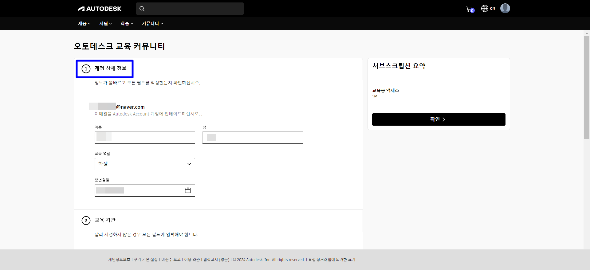This screenshot has height=270, width=590.
Task: Click the 확인 confirm button
Action: [439, 119]
